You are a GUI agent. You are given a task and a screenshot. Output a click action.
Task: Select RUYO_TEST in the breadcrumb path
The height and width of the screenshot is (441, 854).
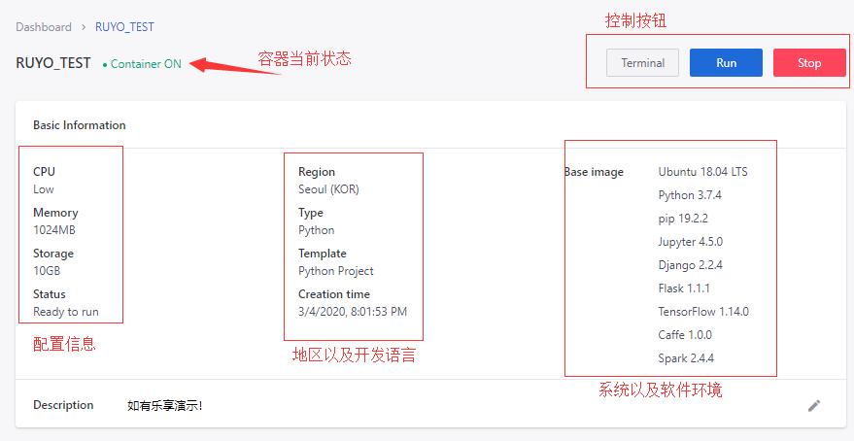[124, 27]
